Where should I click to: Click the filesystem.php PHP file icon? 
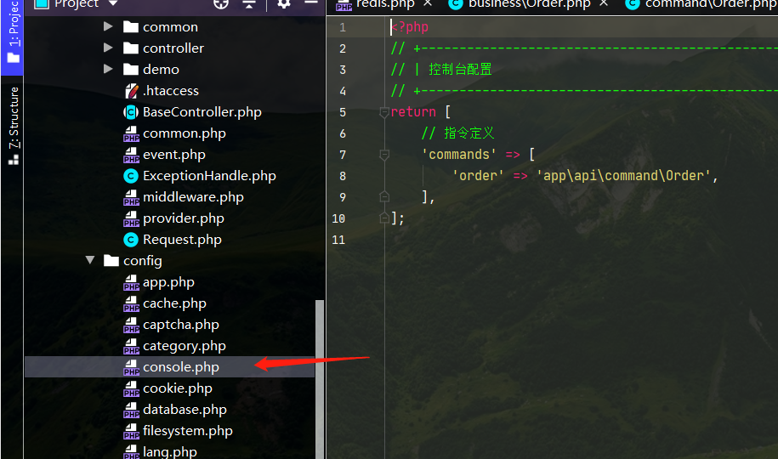[x=131, y=431]
